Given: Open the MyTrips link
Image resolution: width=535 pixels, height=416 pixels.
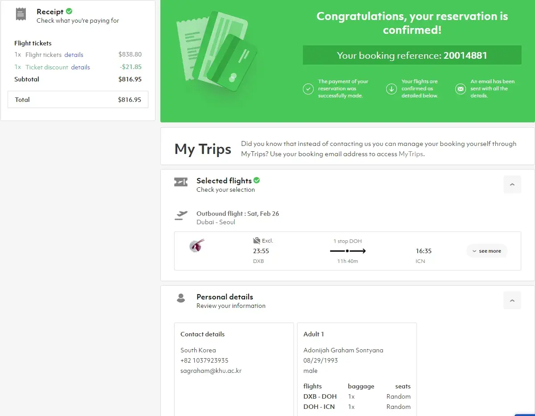Looking at the screenshot, I should coord(411,154).
